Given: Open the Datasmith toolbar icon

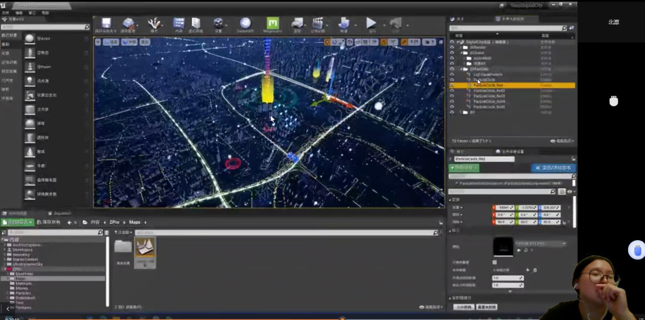Looking at the screenshot, I should coord(245,23).
